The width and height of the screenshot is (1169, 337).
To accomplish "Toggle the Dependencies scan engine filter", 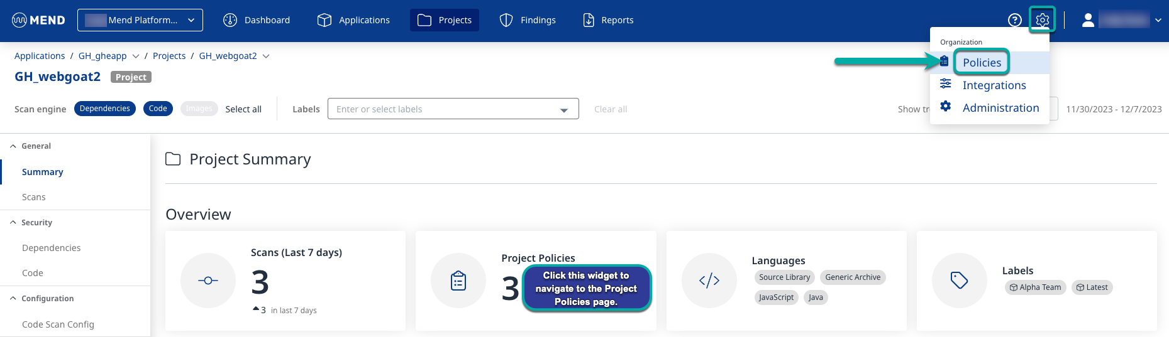I will [x=105, y=109].
